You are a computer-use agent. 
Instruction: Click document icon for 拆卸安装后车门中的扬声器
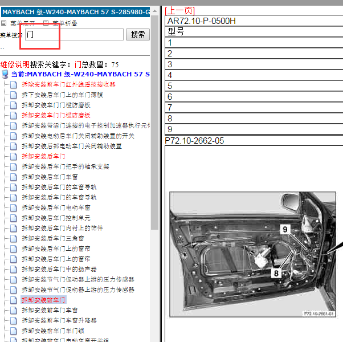(x=14, y=270)
